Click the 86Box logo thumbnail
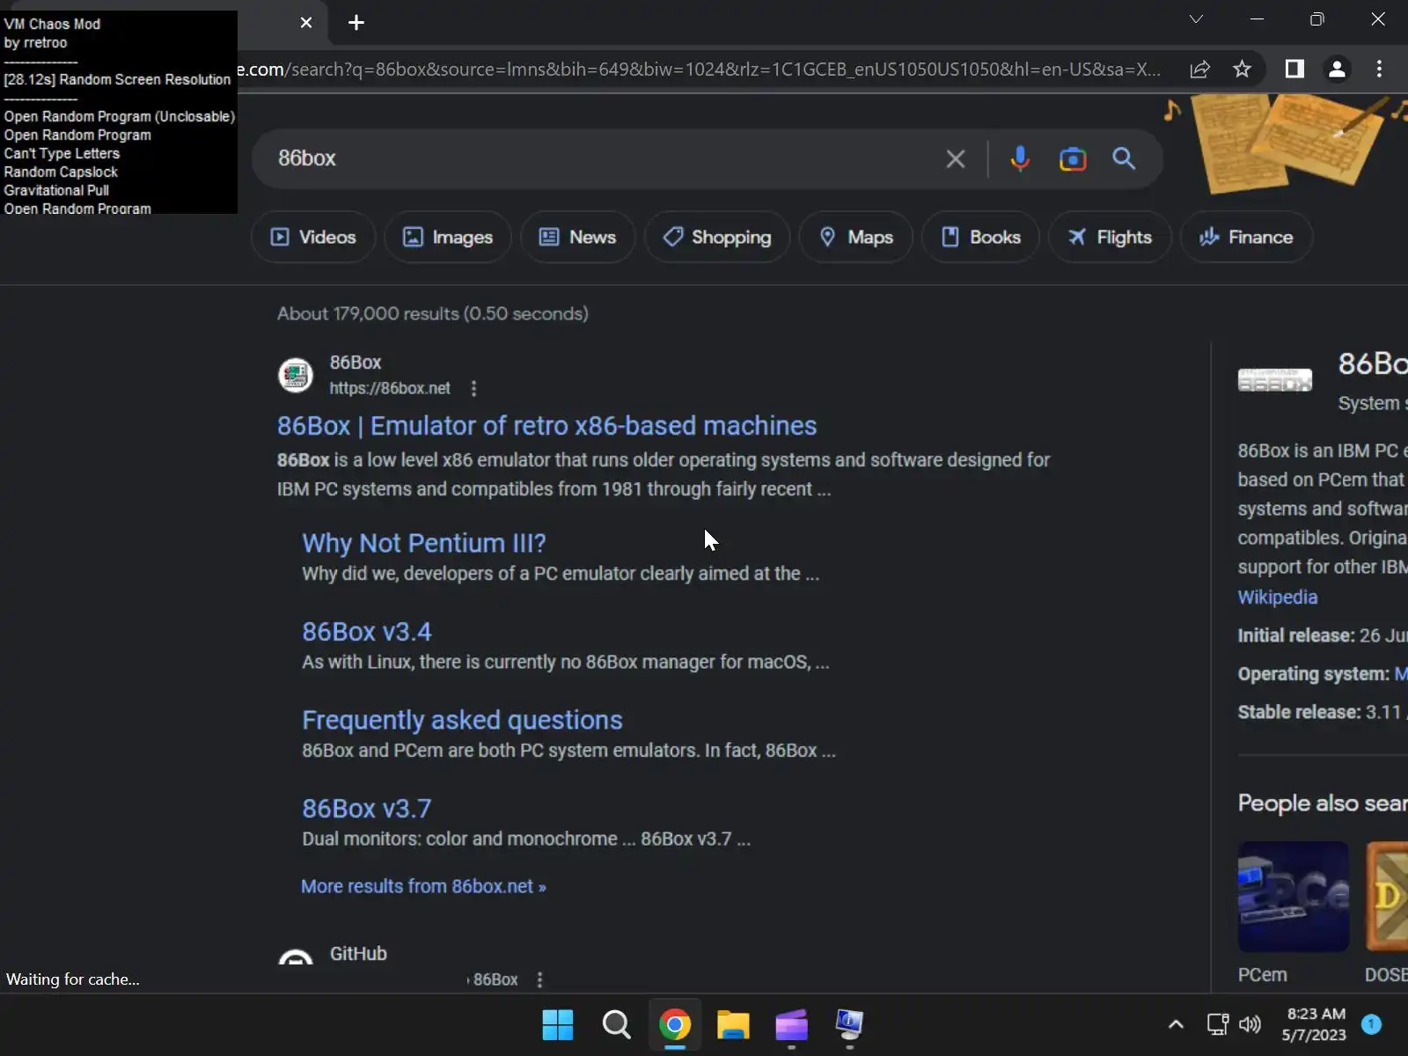This screenshot has width=1408, height=1056. (1275, 380)
